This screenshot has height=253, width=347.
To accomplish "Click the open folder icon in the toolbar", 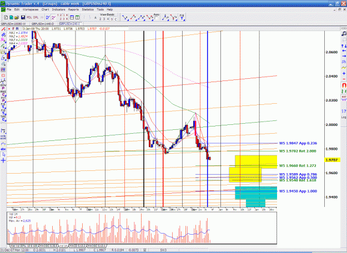I will tap(17, 17).
